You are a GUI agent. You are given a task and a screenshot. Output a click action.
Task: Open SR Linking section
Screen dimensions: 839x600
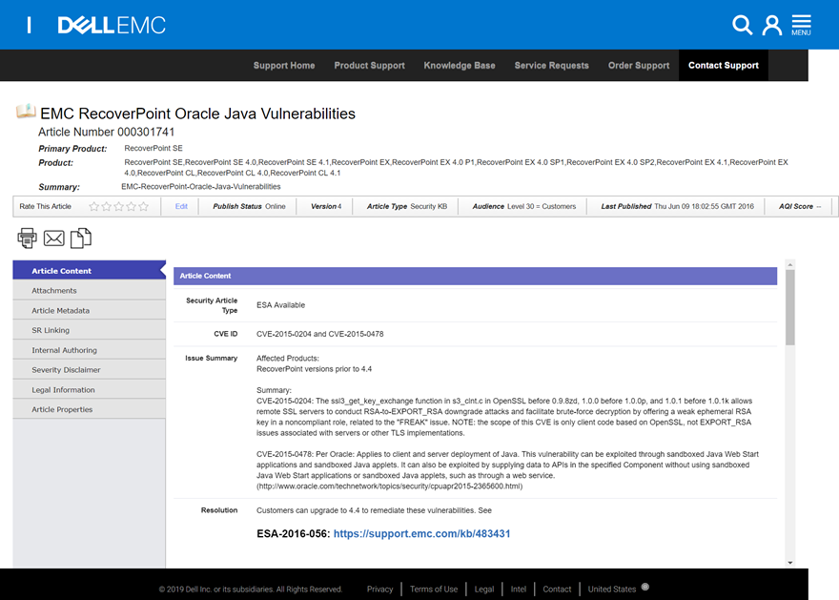point(89,330)
